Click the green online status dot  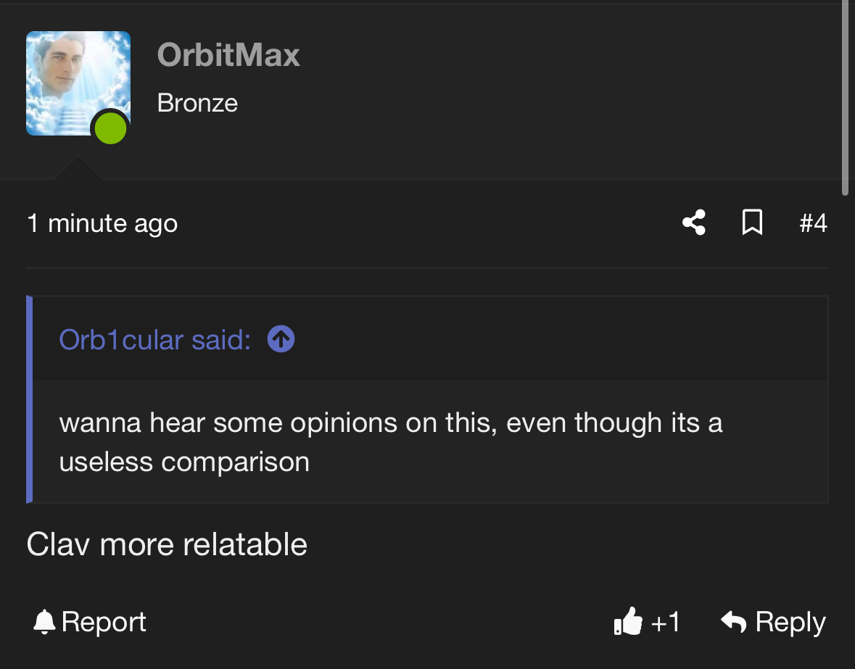coord(111,128)
